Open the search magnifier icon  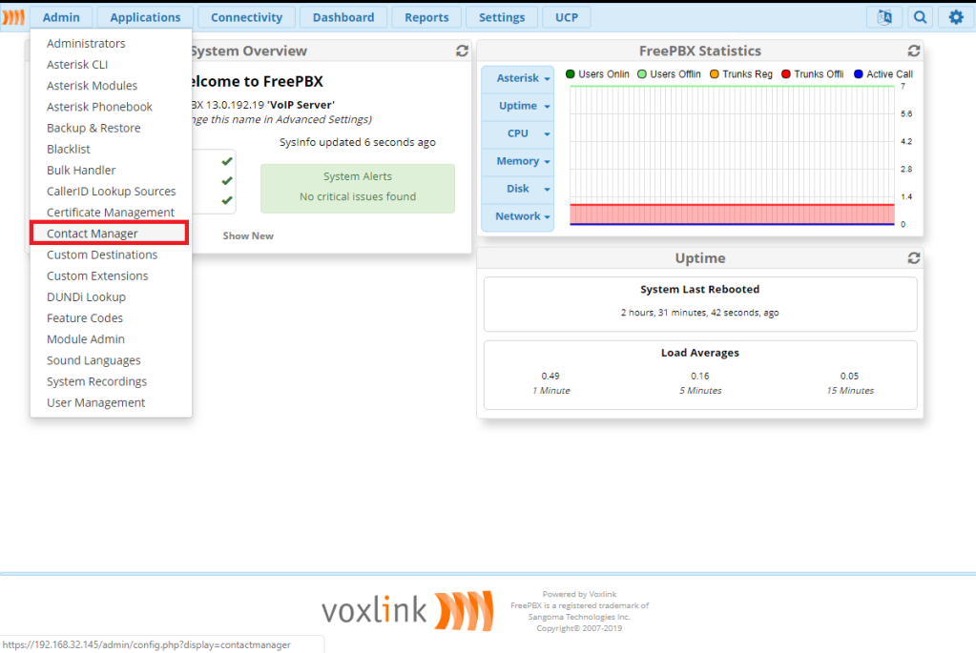tap(920, 17)
